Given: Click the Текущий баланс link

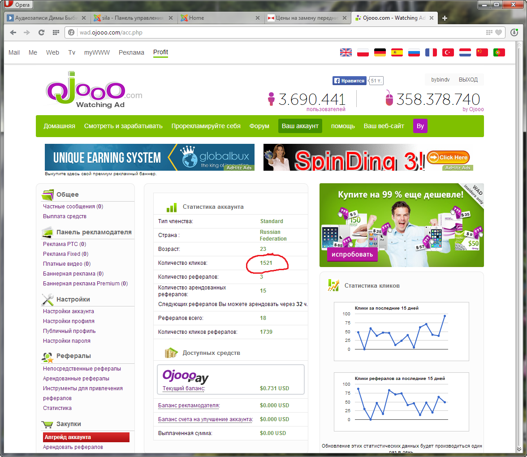Looking at the screenshot, I should [184, 388].
